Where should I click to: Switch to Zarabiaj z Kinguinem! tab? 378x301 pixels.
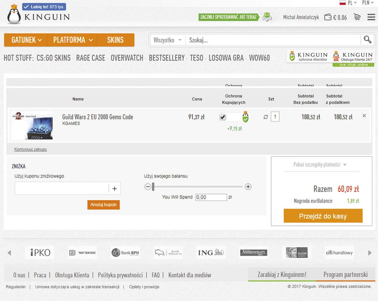282,274
